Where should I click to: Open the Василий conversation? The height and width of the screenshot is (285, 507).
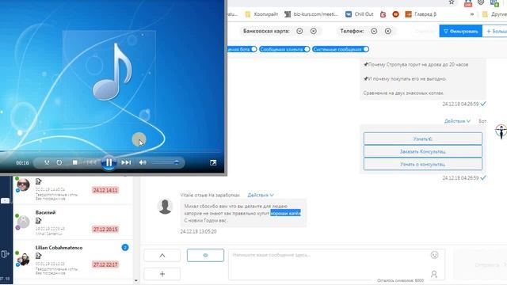[73, 222]
